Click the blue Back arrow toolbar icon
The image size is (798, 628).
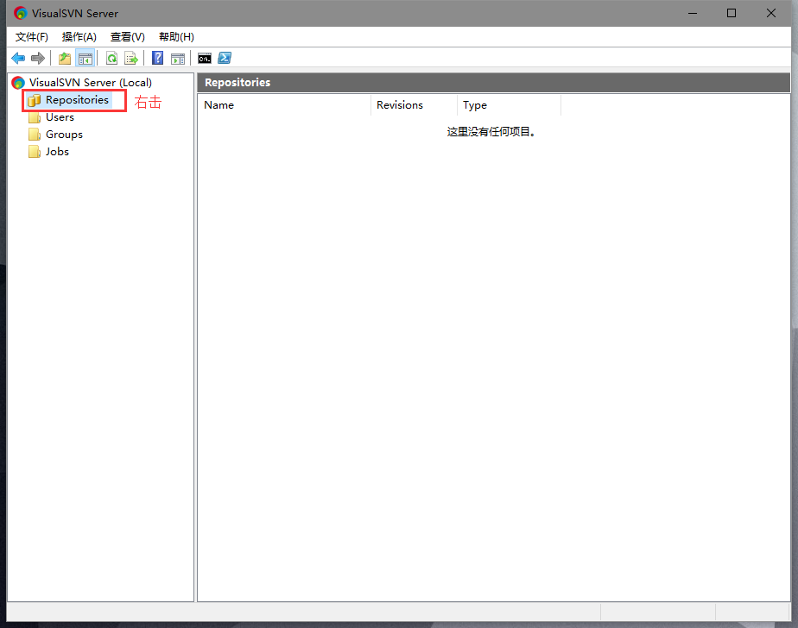tap(18, 59)
